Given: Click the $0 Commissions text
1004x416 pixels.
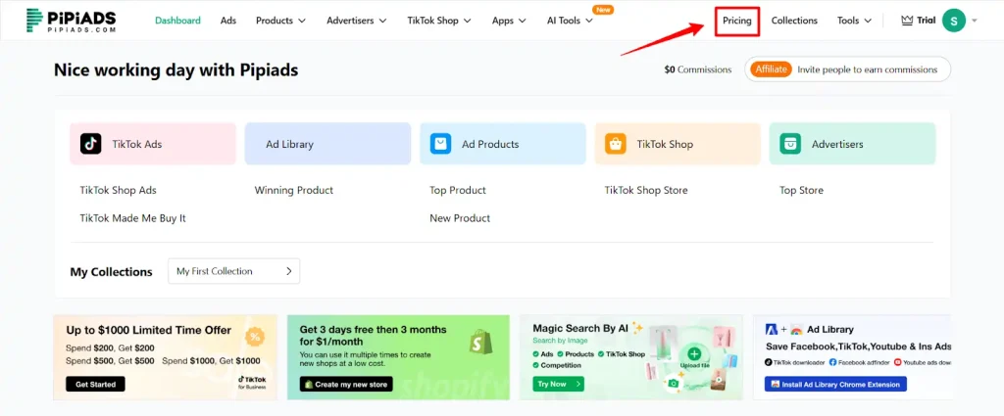Looking at the screenshot, I should 697,69.
